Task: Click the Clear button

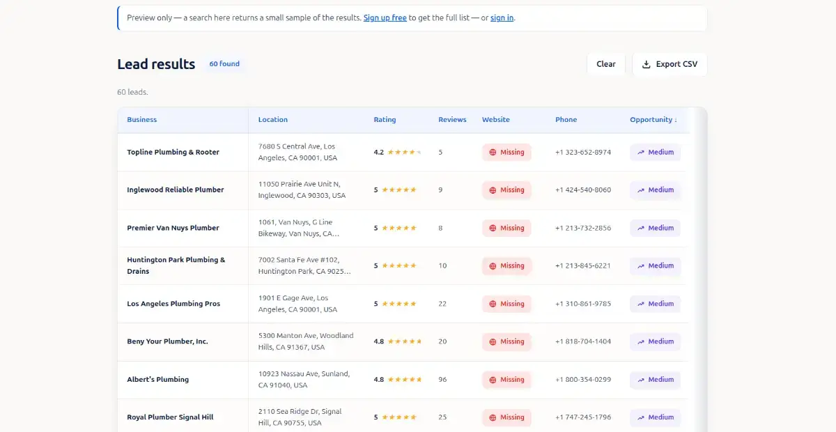Action: tap(606, 64)
